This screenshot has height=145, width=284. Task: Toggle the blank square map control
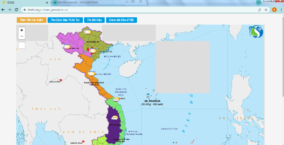(x=22, y=45)
